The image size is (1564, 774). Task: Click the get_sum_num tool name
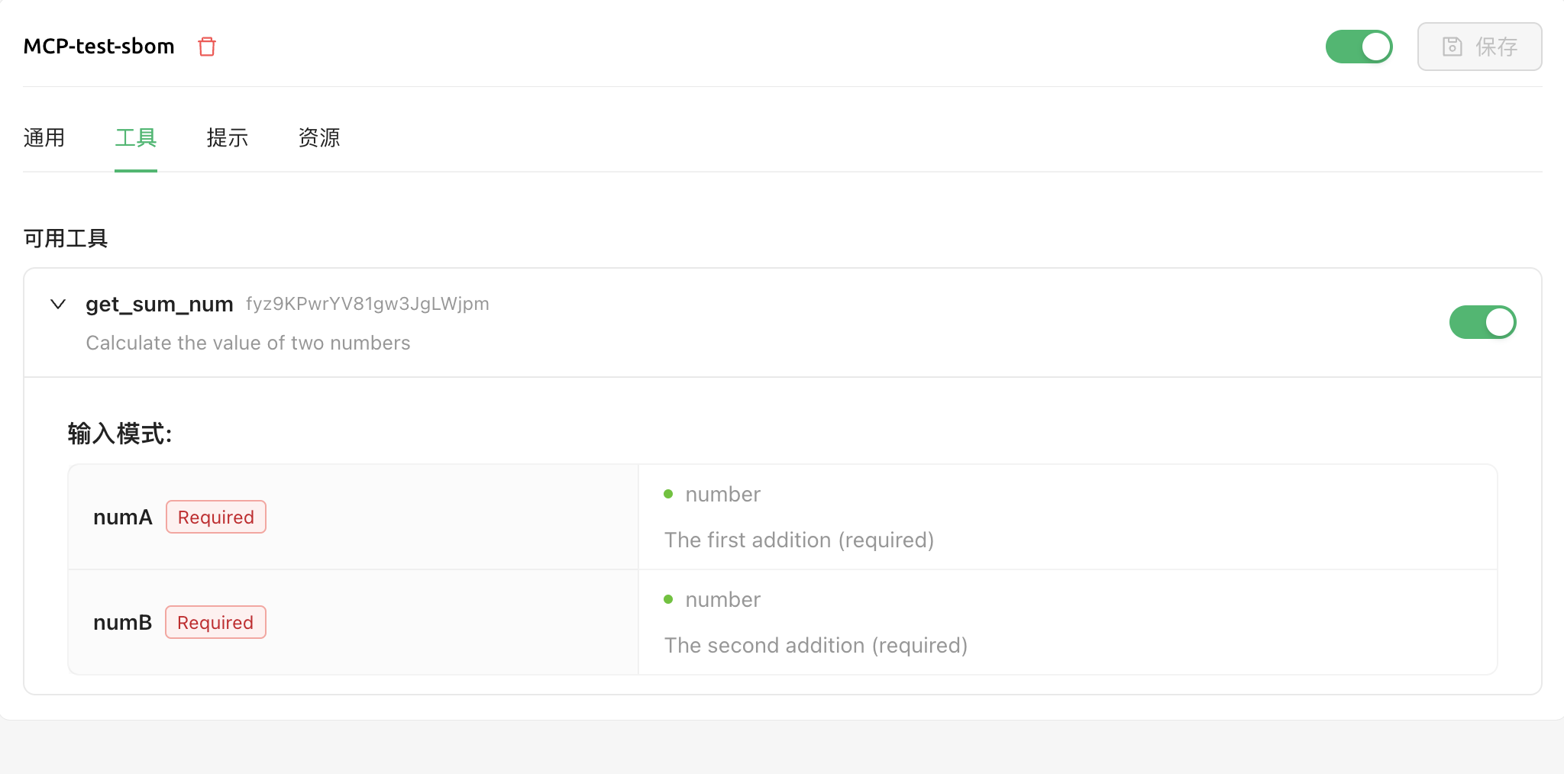click(160, 305)
